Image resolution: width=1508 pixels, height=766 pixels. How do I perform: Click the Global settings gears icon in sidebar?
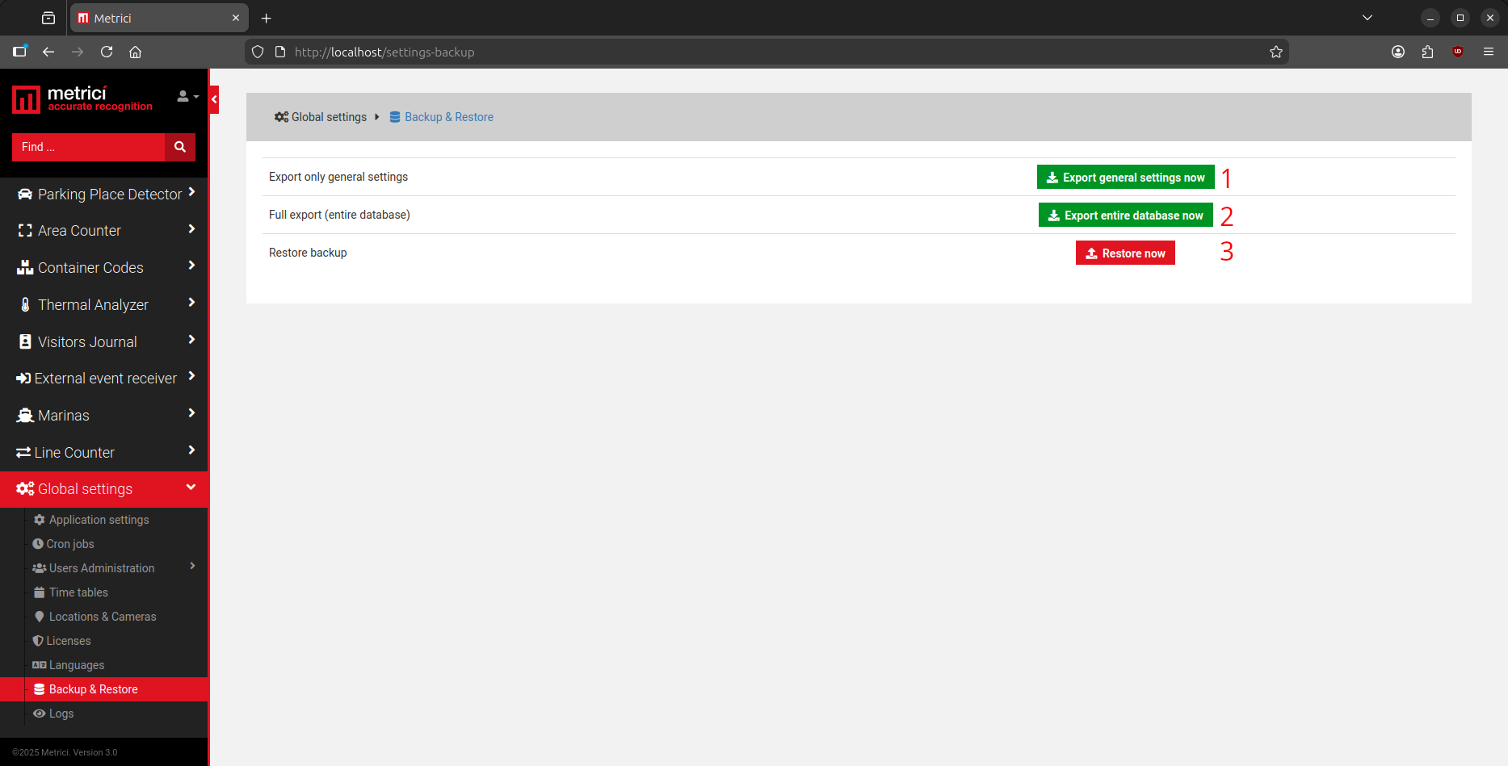pyautogui.click(x=25, y=489)
